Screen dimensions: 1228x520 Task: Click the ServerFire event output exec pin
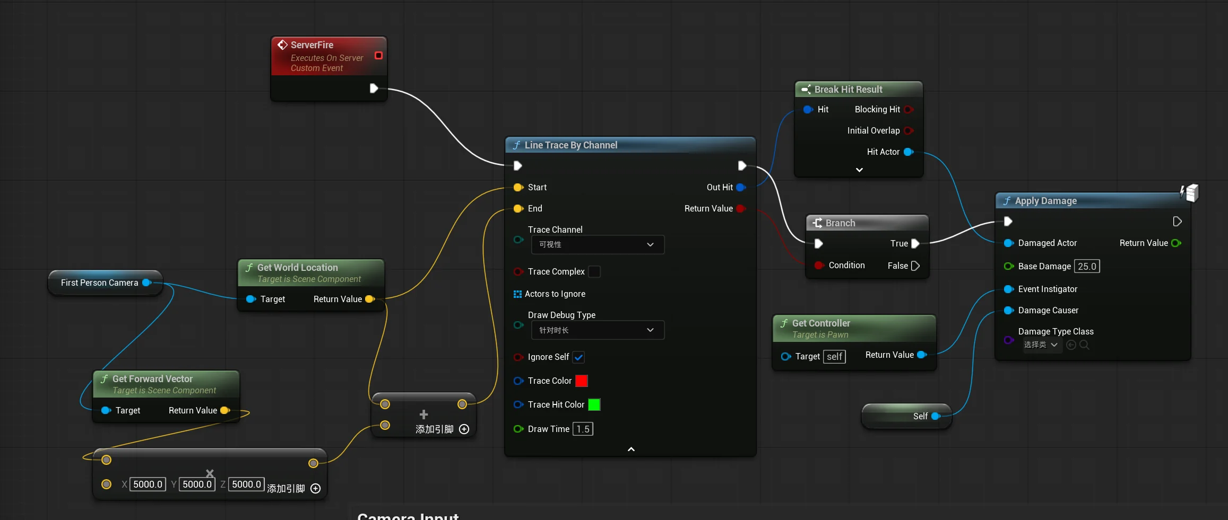(x=374, y=88)
